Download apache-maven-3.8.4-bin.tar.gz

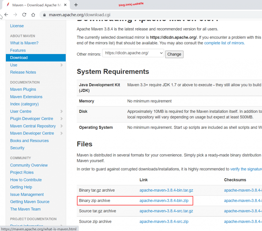point(166,190)
